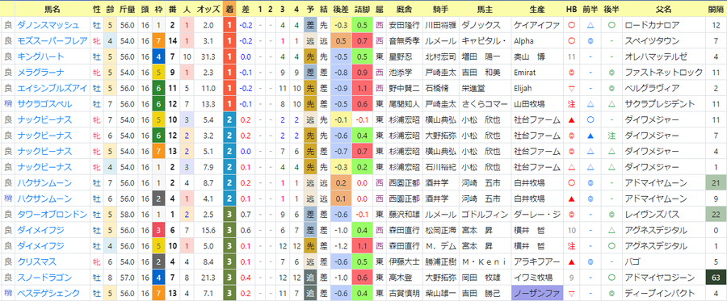Select the 前半 column header
The width and height of the screenshot is (727, 301).
tap(590, 9)
